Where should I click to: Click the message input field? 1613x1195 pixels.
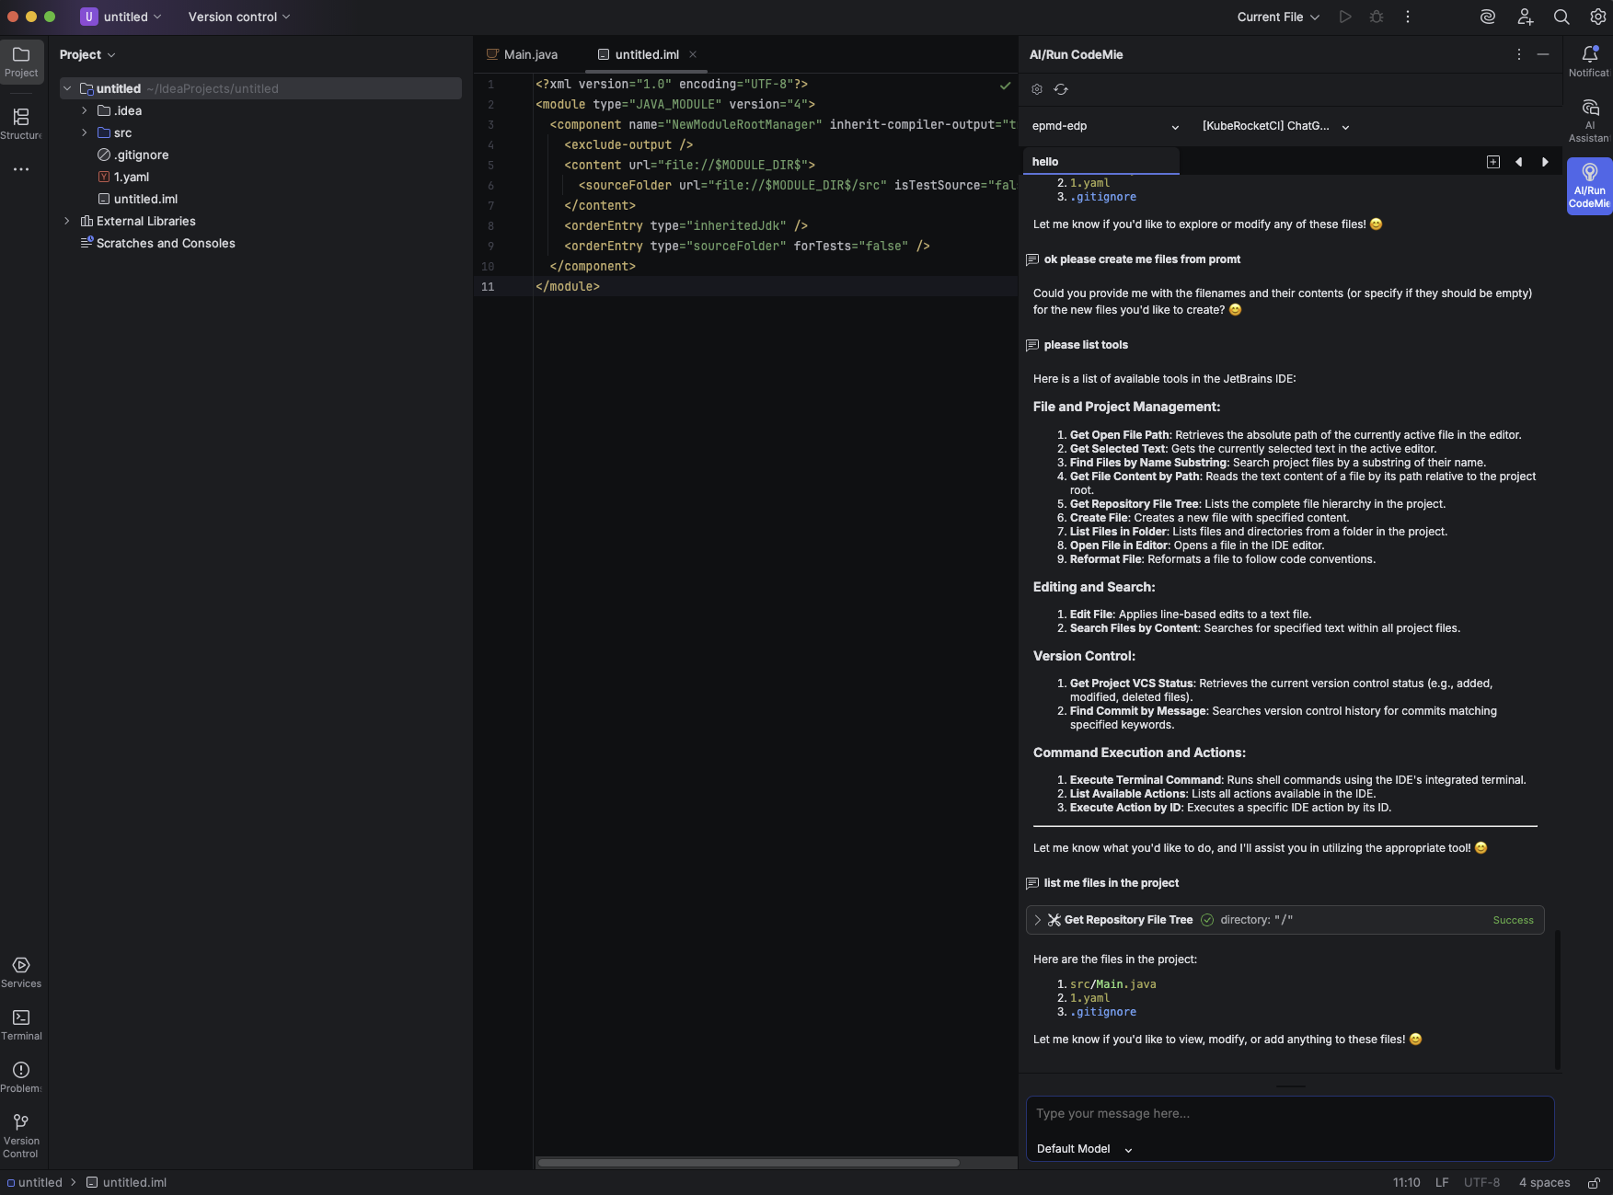(x=1288, y=1114)
